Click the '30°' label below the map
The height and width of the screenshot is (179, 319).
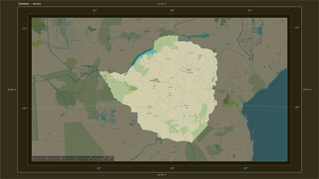tap(172, 168)
